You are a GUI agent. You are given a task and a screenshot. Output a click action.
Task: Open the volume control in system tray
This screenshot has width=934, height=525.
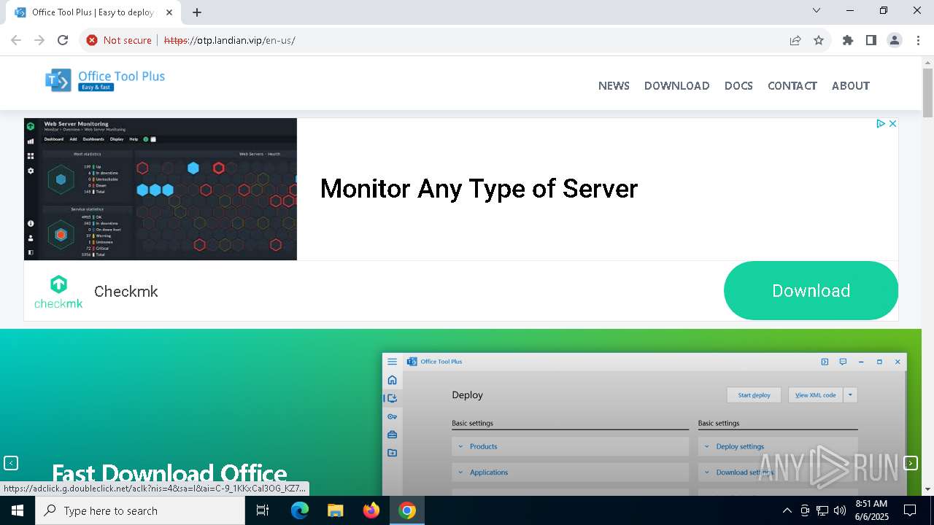(x=840, y=510)
